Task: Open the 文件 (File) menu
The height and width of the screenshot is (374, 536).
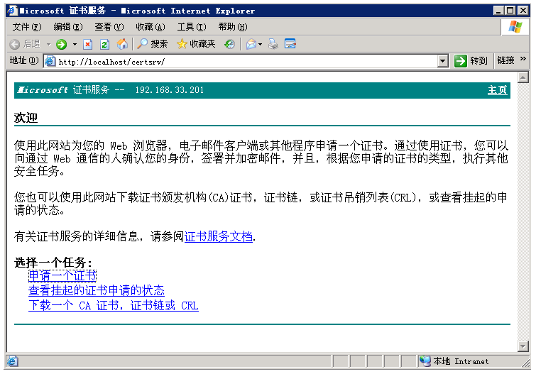Action: point(27,27)
